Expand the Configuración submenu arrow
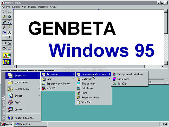The height and width of the screenshot is (127, 169). click(x=39, y=89)
